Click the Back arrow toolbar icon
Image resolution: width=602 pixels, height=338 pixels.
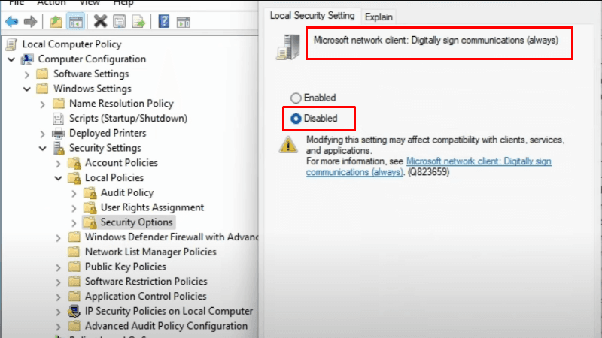11,20
